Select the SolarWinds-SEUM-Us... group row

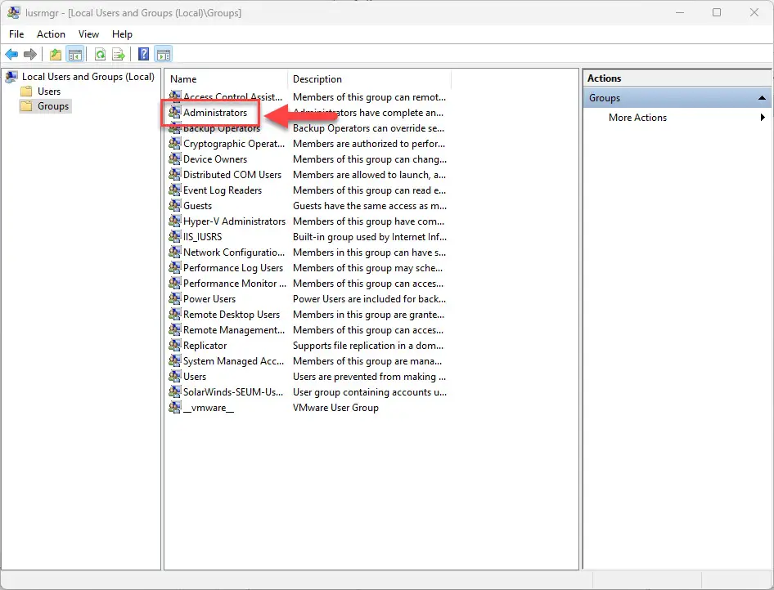(233, 392)
